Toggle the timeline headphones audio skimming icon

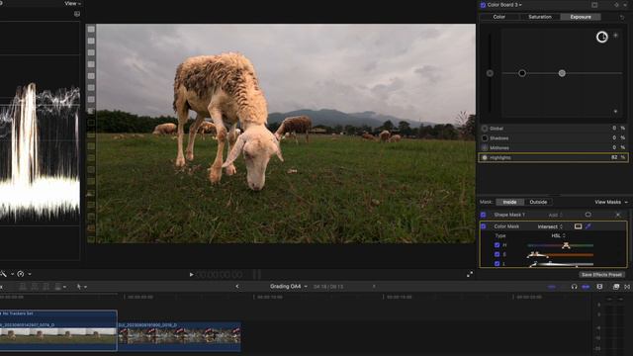[x=574, y=287]
